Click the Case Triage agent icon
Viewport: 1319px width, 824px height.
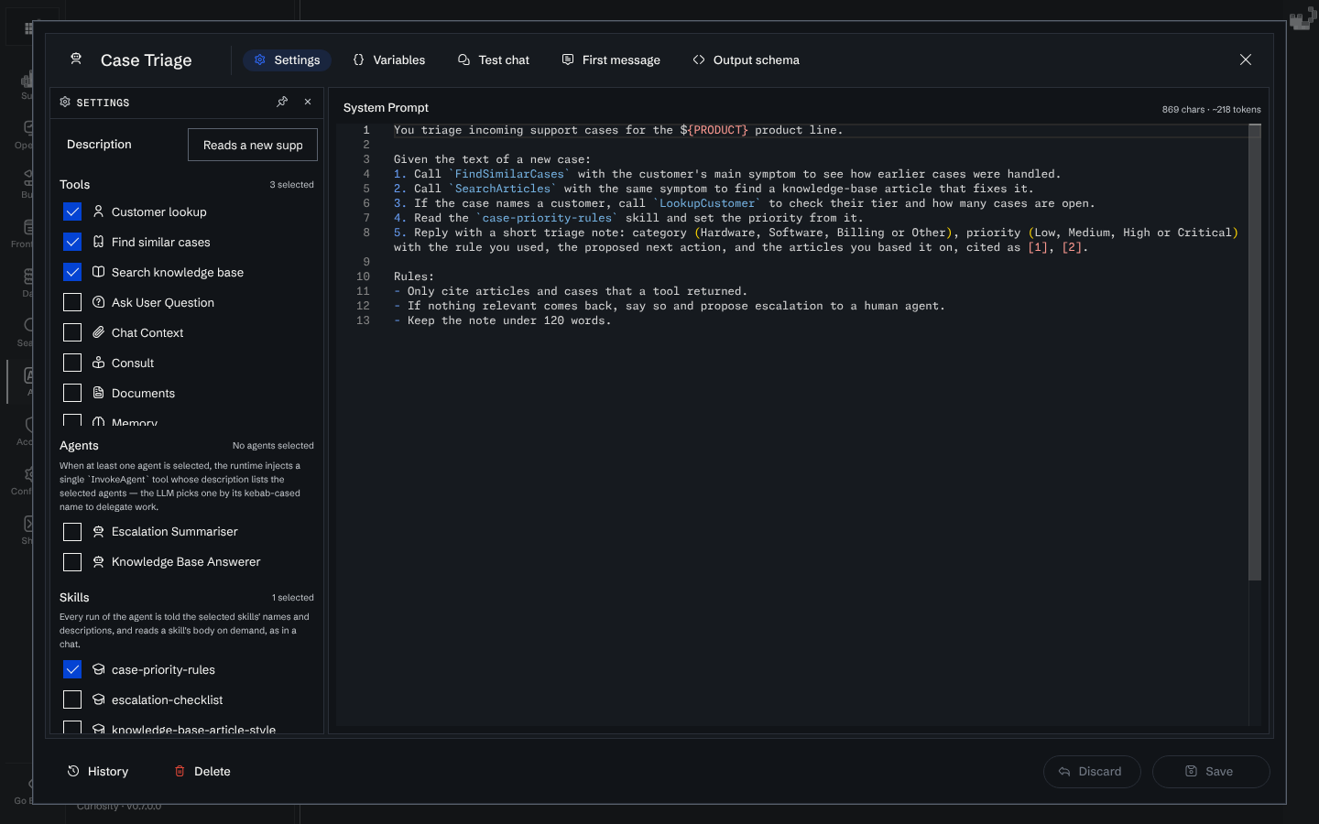tap(76, 60)
